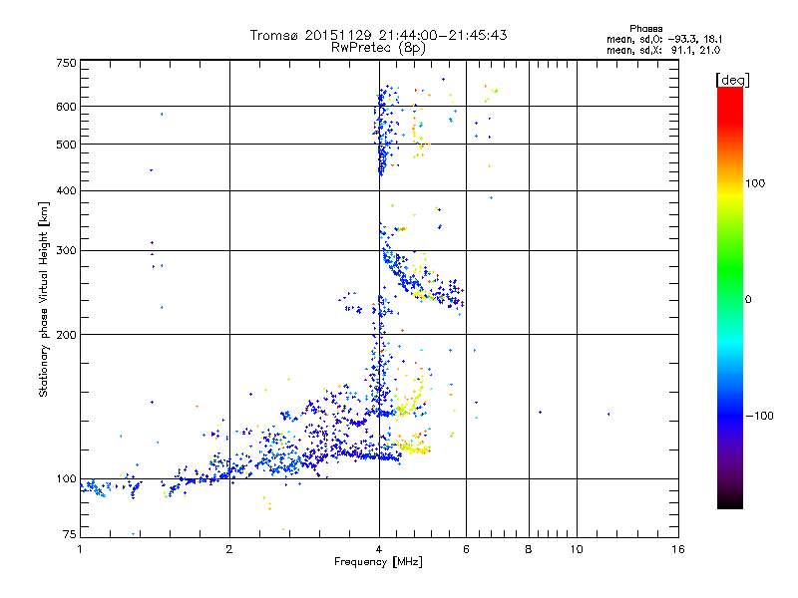Click the 'Frequency [MHz]' axis label
This screenshot has height=598, width=798.
pos(378,562)
